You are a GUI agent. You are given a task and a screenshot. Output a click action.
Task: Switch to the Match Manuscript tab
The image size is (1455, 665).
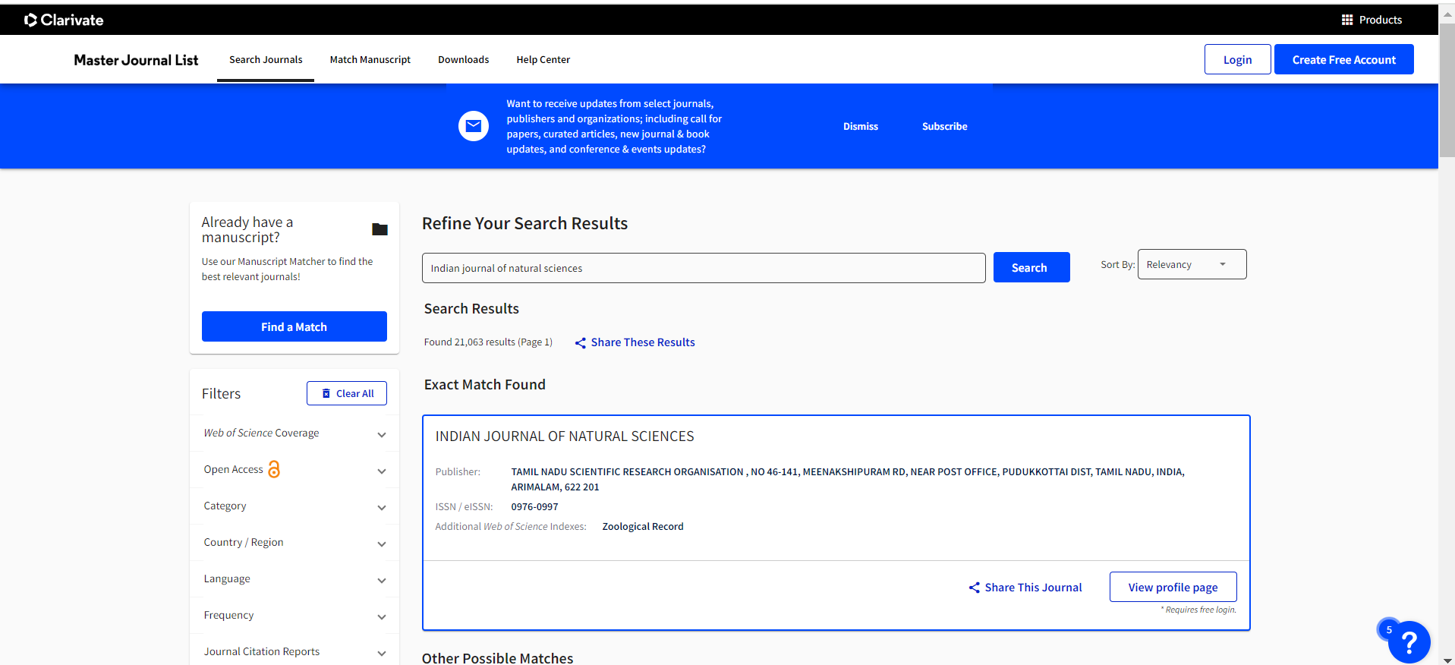(370, 60)
